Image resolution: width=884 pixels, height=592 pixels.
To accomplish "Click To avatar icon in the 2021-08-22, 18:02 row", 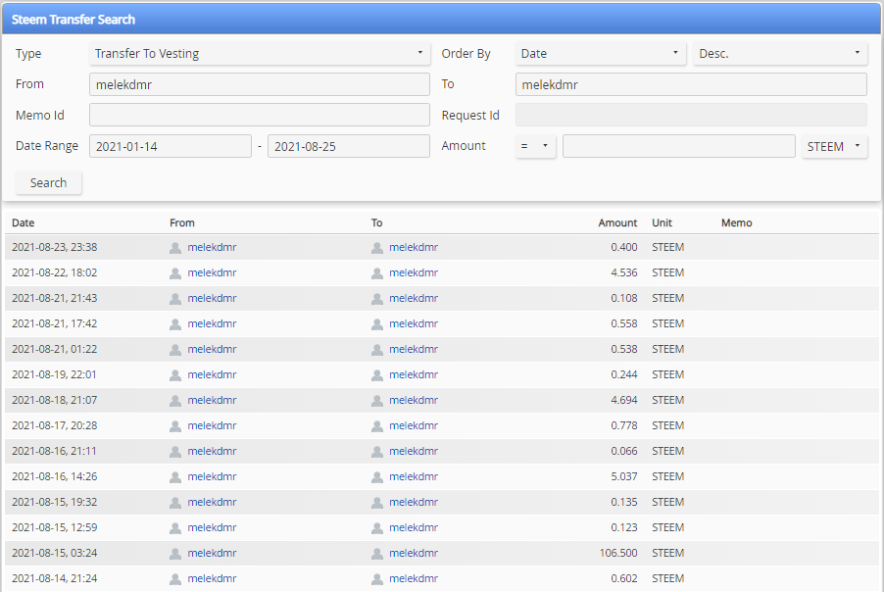I will (377, 272).
